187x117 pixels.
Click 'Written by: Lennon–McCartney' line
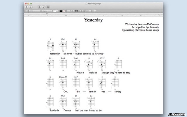[x=142, y=24]
